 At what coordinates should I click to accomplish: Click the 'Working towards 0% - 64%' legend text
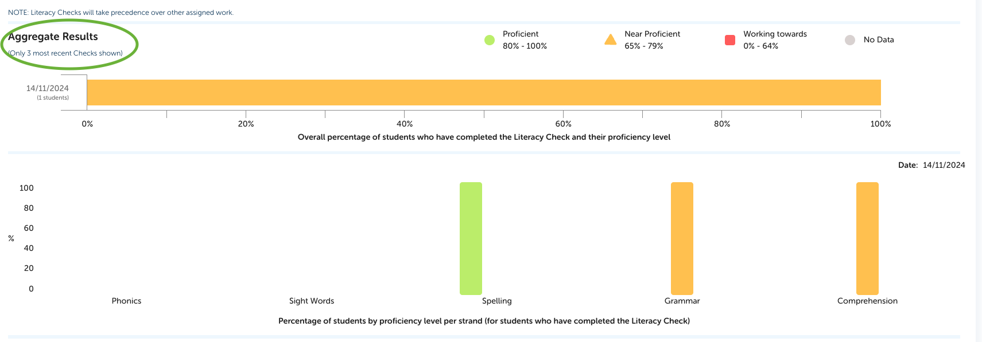coord(775,40)
